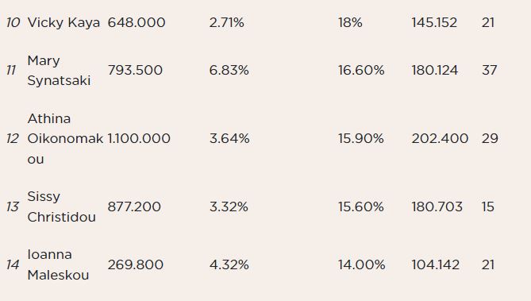This screenshot has height=301, width=531.
Task: Click the 6.83% percentage cell
Action: pos(229,71)
